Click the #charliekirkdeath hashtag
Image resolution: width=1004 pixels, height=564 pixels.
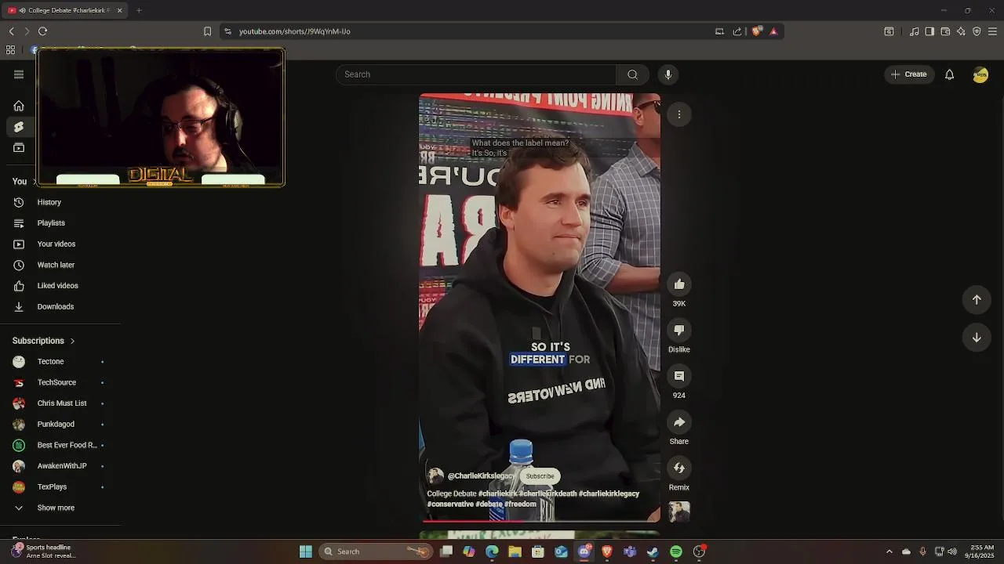click(547, 494)
